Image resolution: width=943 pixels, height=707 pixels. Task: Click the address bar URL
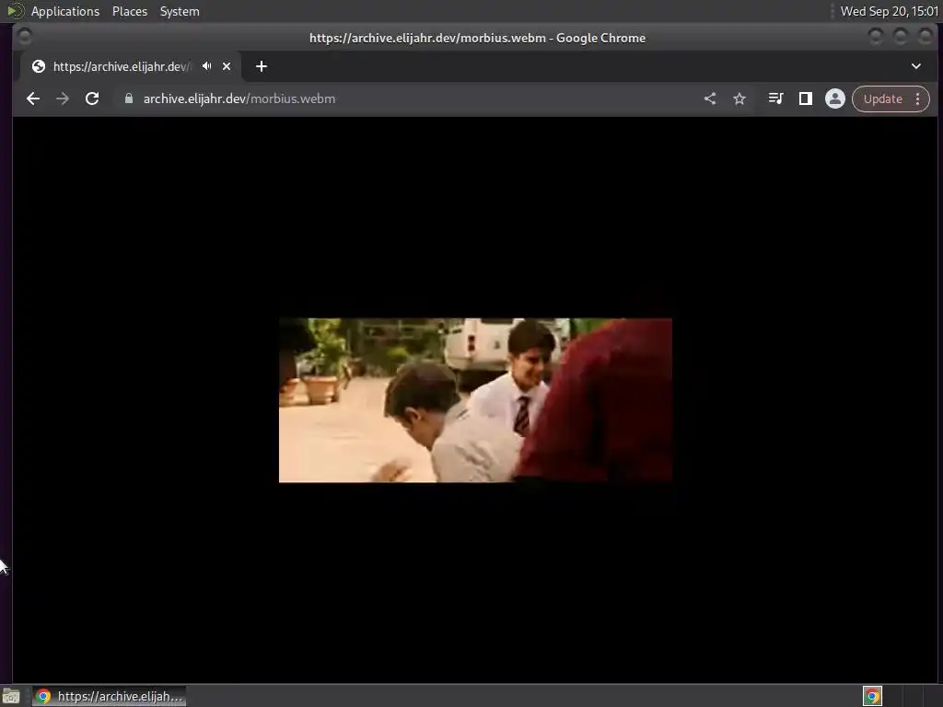tap(239, 99)
